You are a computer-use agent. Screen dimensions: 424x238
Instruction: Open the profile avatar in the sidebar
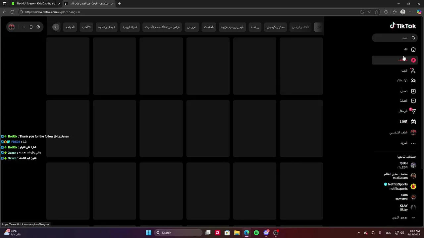[x=413, y=133]
